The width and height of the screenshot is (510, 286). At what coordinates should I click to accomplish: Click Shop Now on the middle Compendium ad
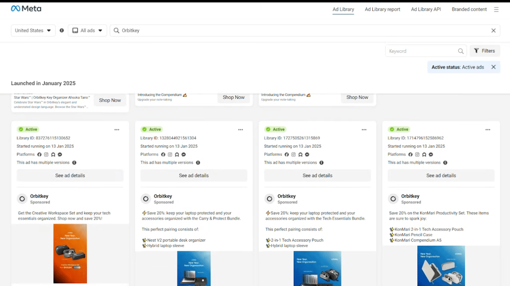234,97
